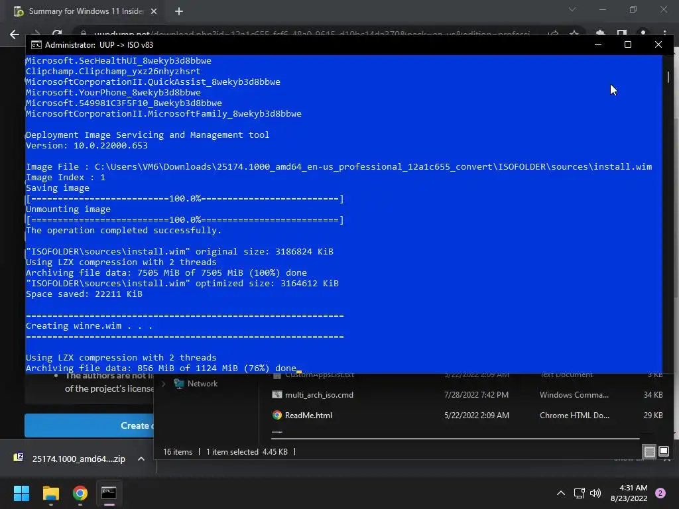Screen dimensions: 679x509
Task: Open the Windows Start menu
Action: [x=21, y=493]
